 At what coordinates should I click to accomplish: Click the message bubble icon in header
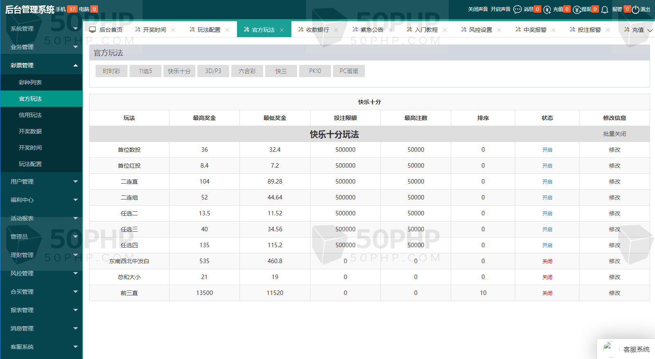[x=517, y=9]
